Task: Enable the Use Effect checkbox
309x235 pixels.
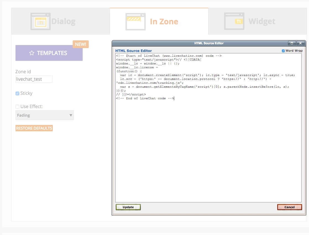Action: [17, 107]
